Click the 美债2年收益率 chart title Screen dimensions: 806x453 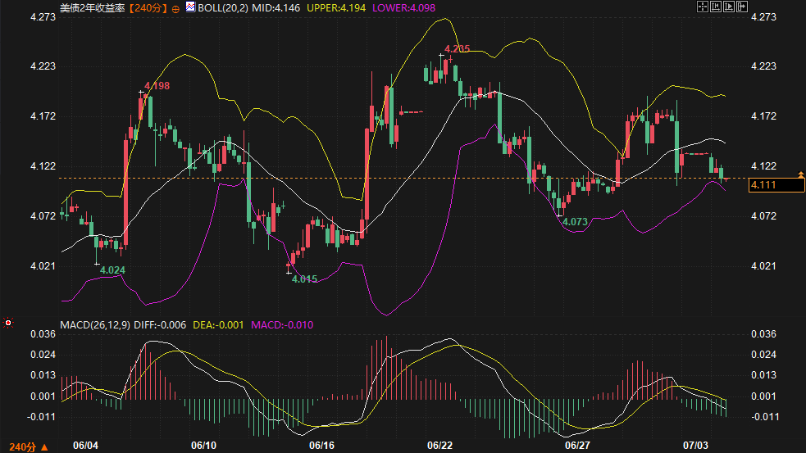[x=93, y=8]
